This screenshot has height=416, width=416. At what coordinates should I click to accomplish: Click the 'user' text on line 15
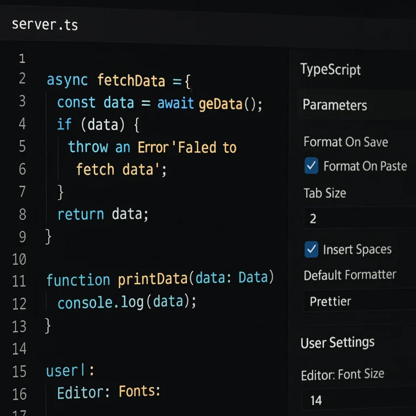(x=62, y=371)
